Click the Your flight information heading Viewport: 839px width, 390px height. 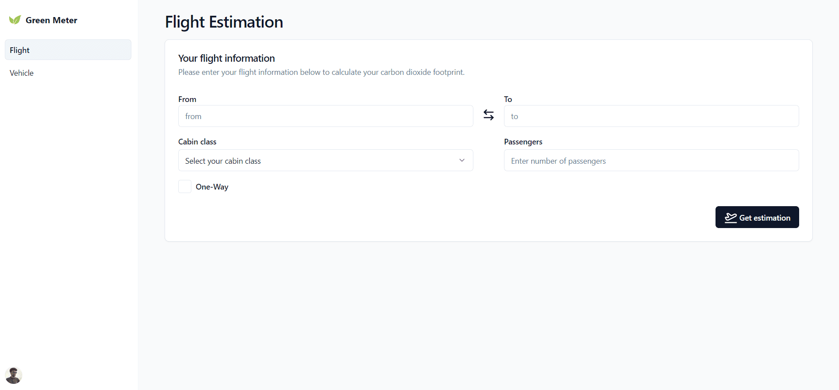click(226, 58)
